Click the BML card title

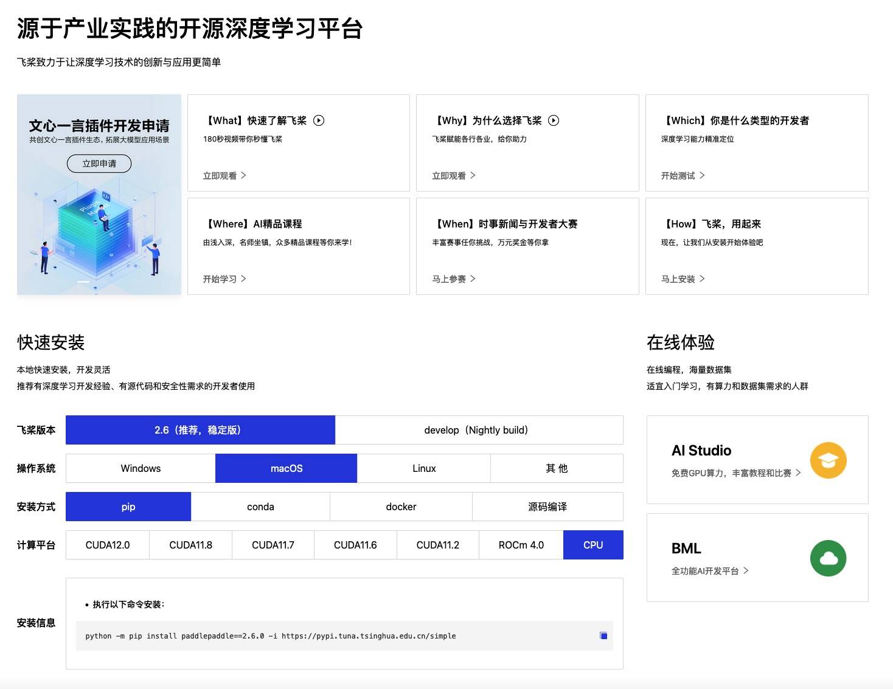686,549
